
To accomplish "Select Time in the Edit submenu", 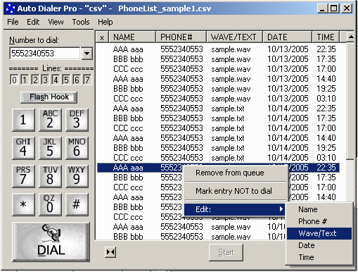I will (x=319, y=257).
